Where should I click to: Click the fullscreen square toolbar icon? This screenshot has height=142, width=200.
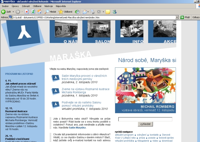point(99,12)
